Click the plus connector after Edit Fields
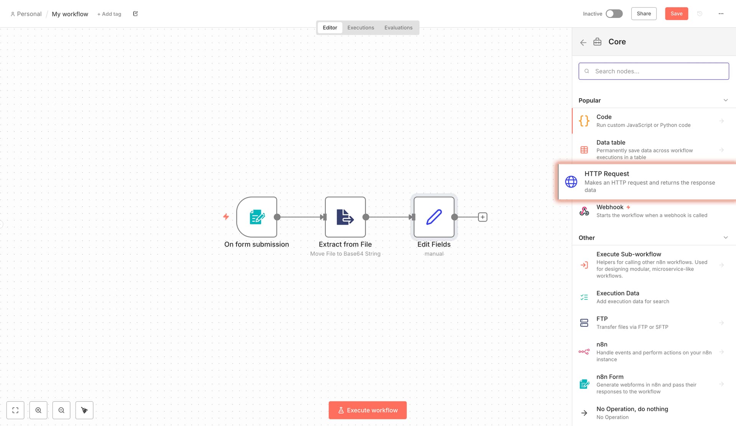 [x=483, y=217]
